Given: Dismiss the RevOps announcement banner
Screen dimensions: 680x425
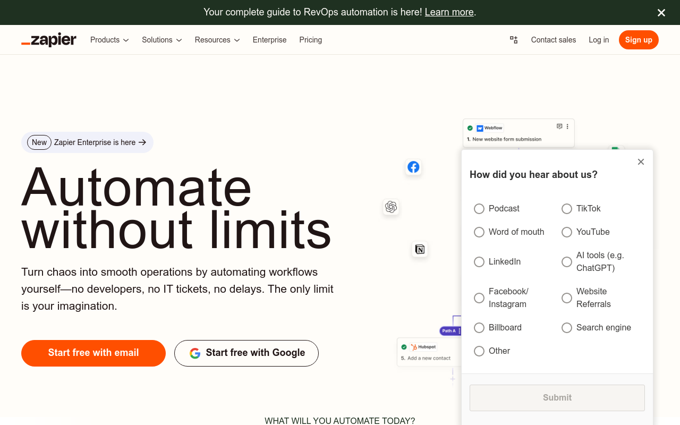Looking at the screenshot, I should pos(661,13).
